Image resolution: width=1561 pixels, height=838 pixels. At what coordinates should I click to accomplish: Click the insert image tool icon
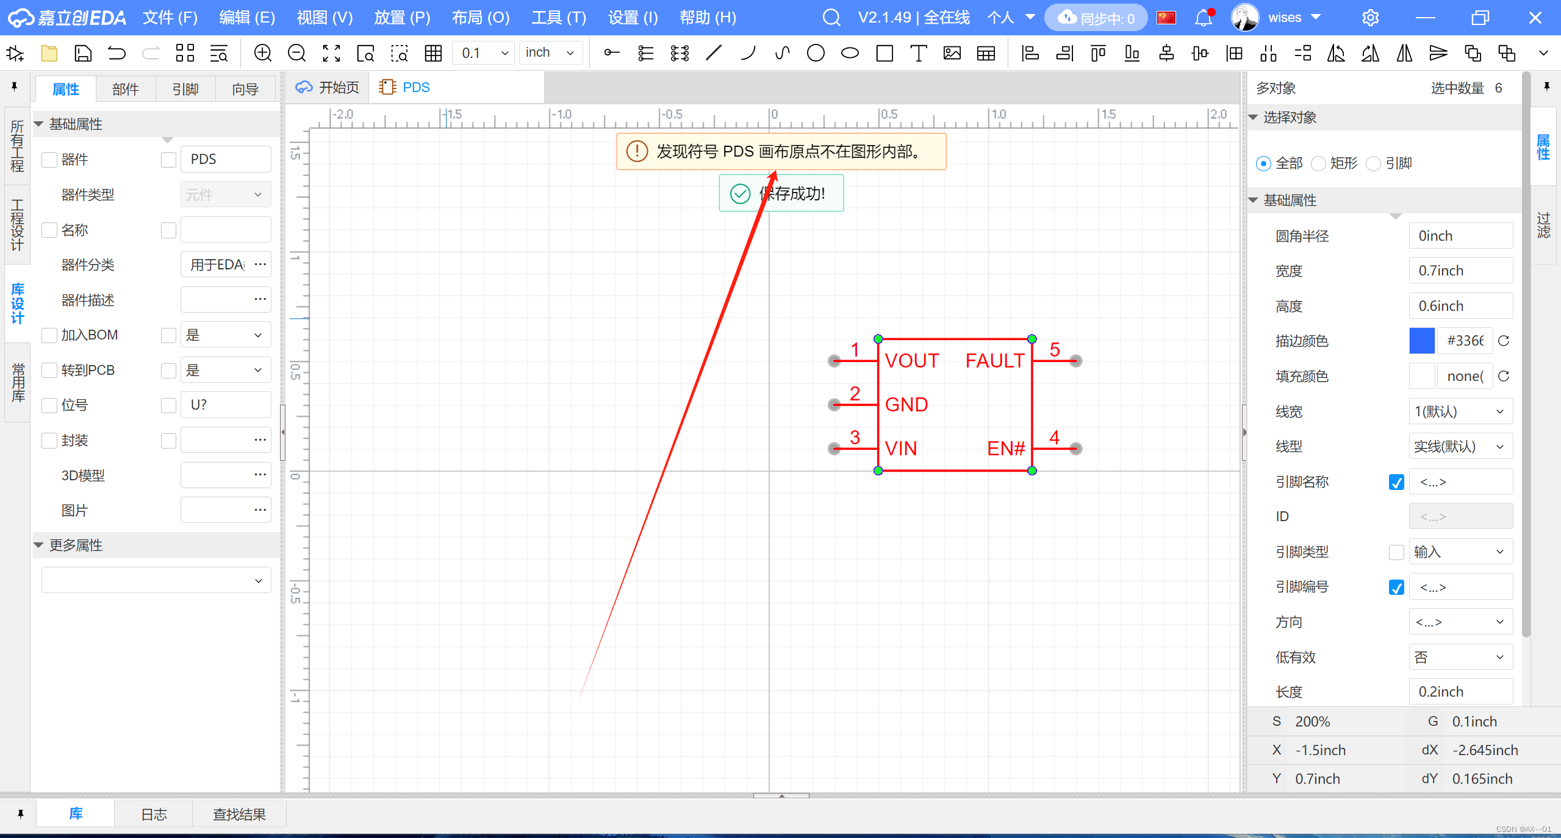point(952,53)
